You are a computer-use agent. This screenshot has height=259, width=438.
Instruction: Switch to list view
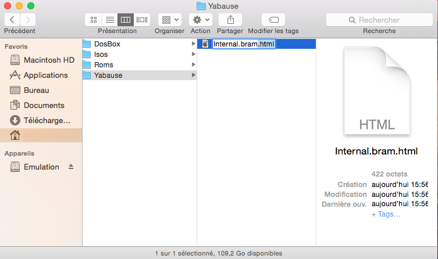110,20
